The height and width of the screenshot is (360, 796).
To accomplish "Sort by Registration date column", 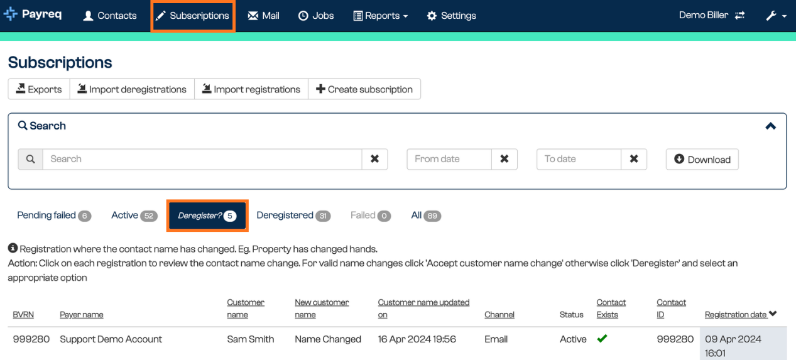I will click(x=741, y=314).
